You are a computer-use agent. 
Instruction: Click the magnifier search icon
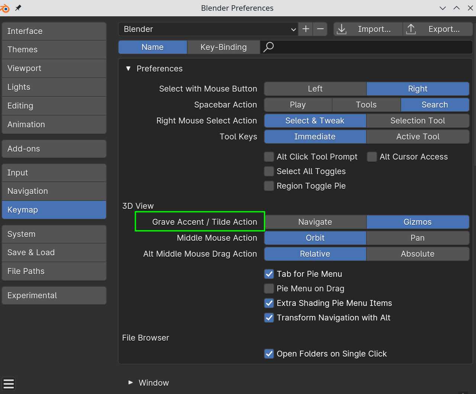pos(268,47)
